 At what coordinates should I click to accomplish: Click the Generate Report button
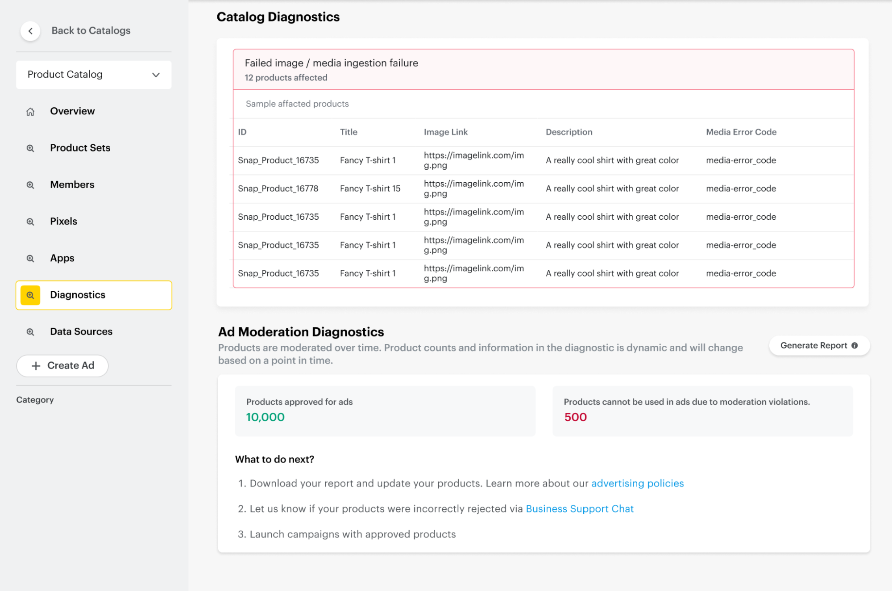coord(813,345)
